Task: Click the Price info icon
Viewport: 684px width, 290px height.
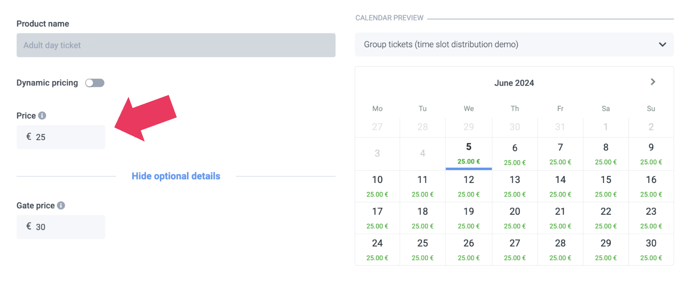Action: click(42, 116)
